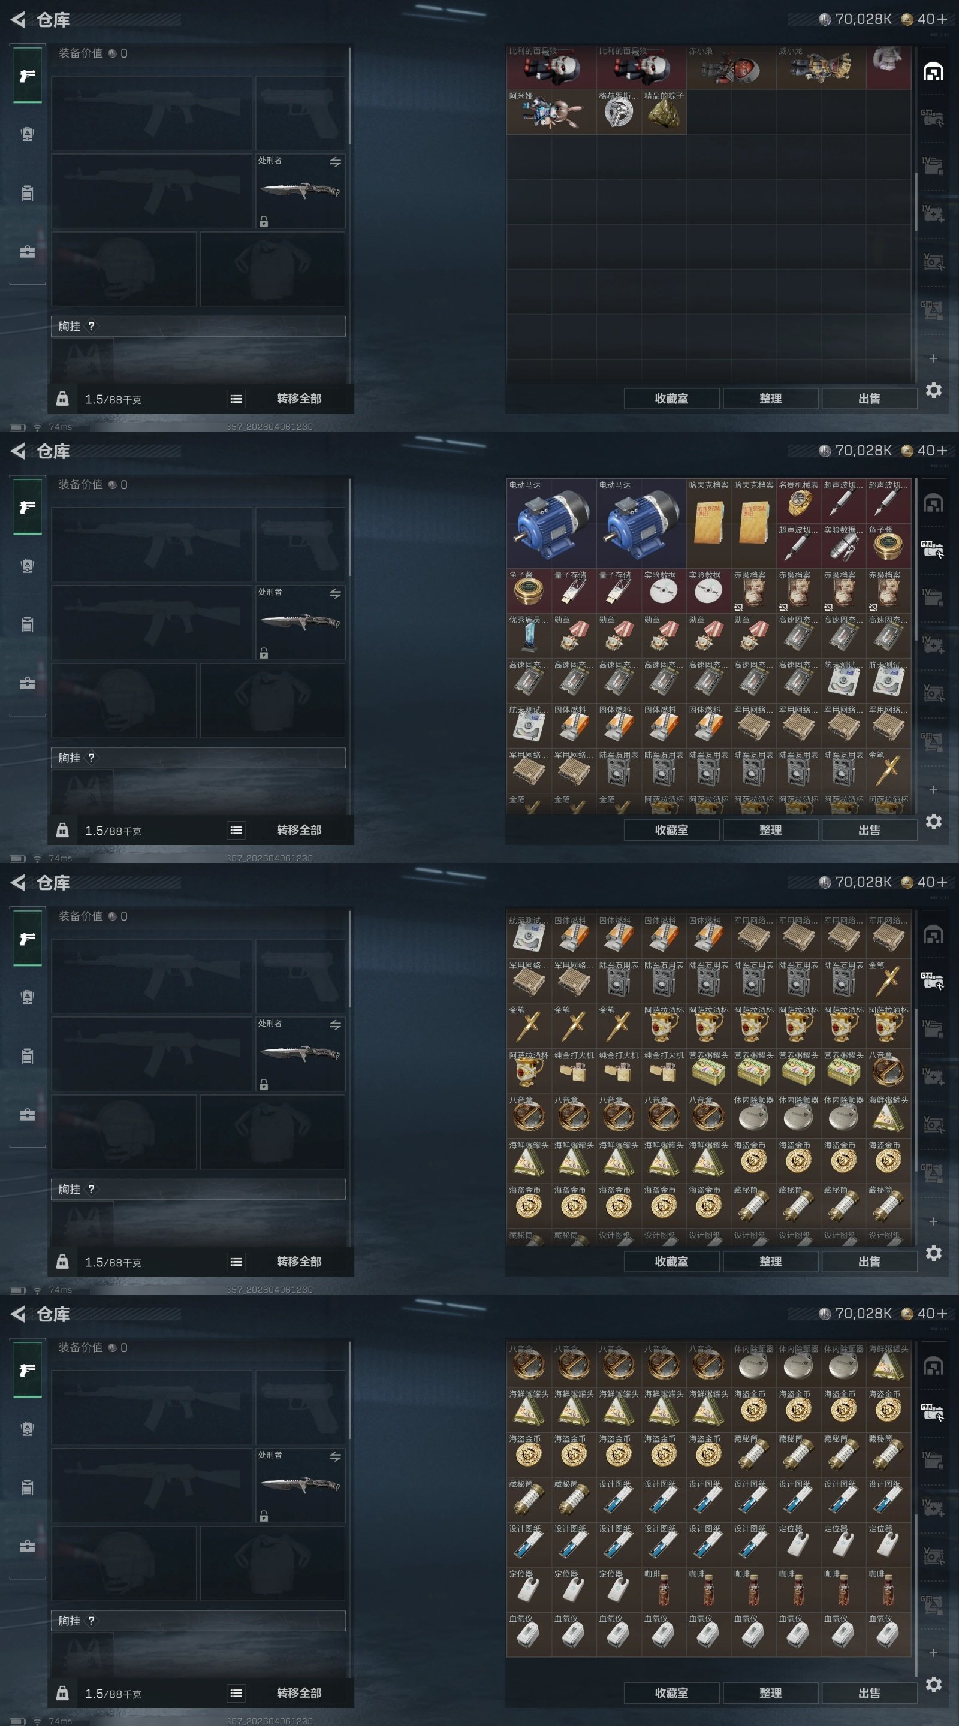
Task: Click 整理 below the 血氧仪 item row
Action: point(771,1693)
